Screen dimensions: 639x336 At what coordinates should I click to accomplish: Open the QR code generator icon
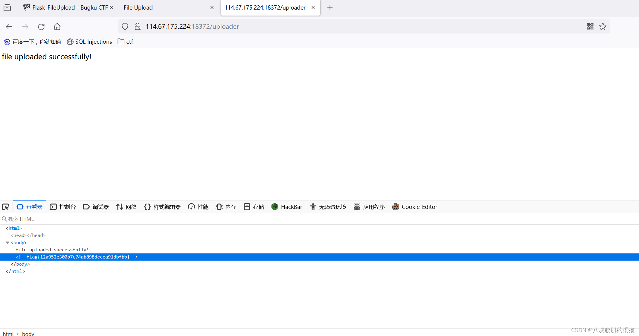(590, 26)
